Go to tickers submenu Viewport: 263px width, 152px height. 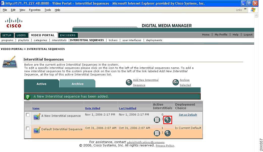pos(113,40)
